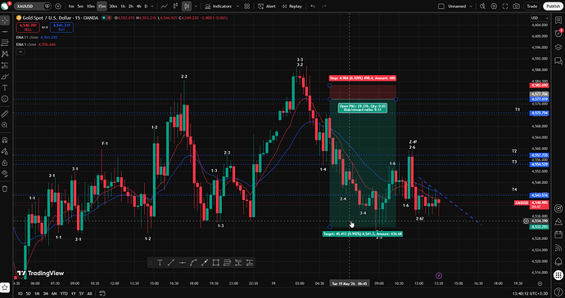Screen dimensions: 565x298
Task: Open the go to date calendar icon
Action: [102, 294]
